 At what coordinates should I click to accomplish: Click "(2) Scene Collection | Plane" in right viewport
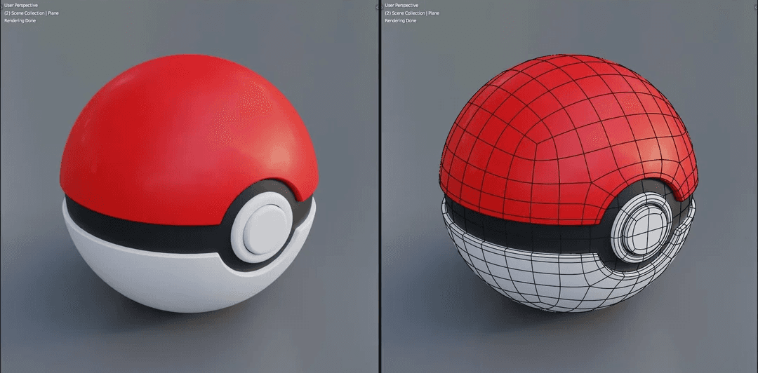(x=412, y=13)
